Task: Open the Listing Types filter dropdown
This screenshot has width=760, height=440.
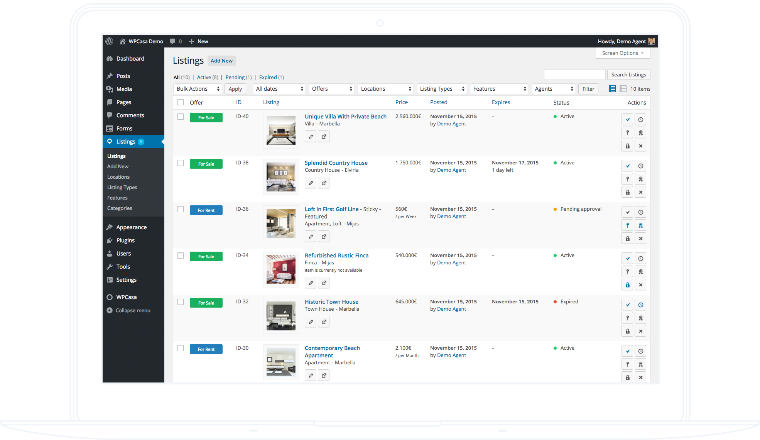Action: (x=442, y=89)
